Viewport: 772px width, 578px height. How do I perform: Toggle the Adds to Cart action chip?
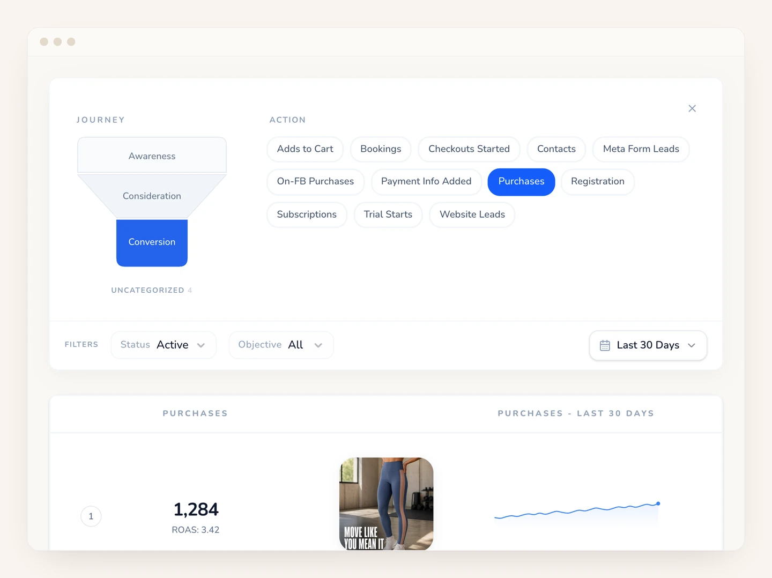click(x=305, y=149)
